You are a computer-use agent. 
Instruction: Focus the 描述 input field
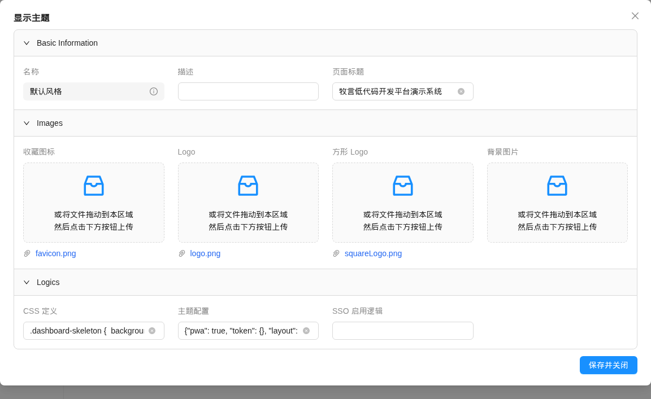248,91
